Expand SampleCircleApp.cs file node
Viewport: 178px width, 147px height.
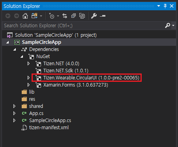14,121
